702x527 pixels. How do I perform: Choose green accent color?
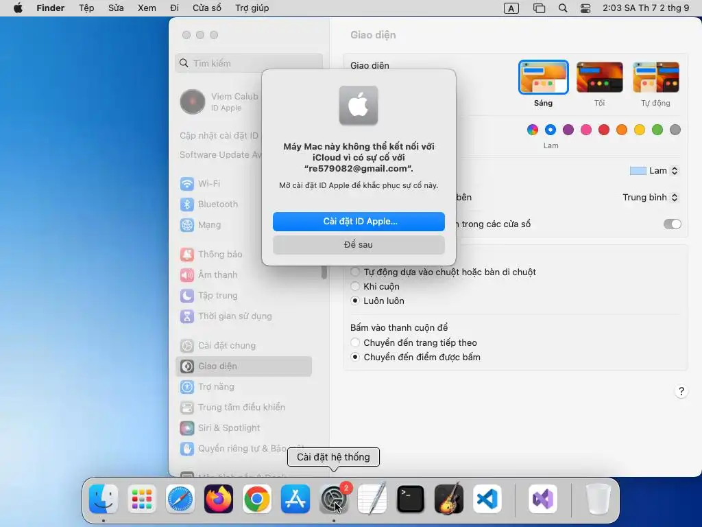(x=657, y=130)
